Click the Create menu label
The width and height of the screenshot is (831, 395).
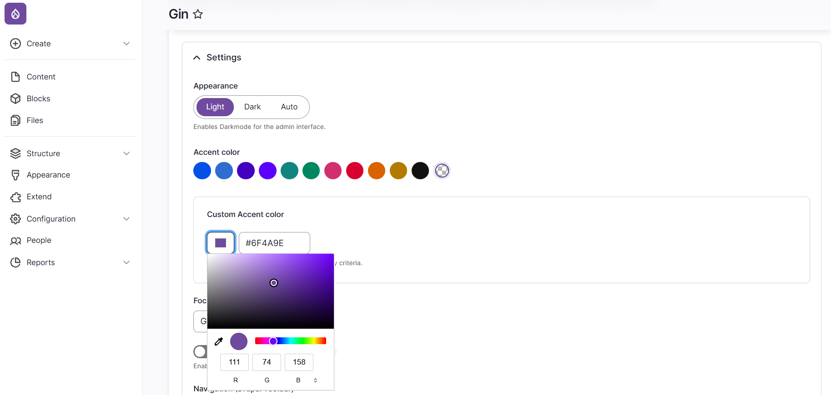click(x=39, y=44)
